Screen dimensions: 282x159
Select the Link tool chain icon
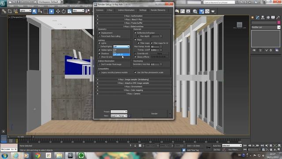tap(4, 11)
